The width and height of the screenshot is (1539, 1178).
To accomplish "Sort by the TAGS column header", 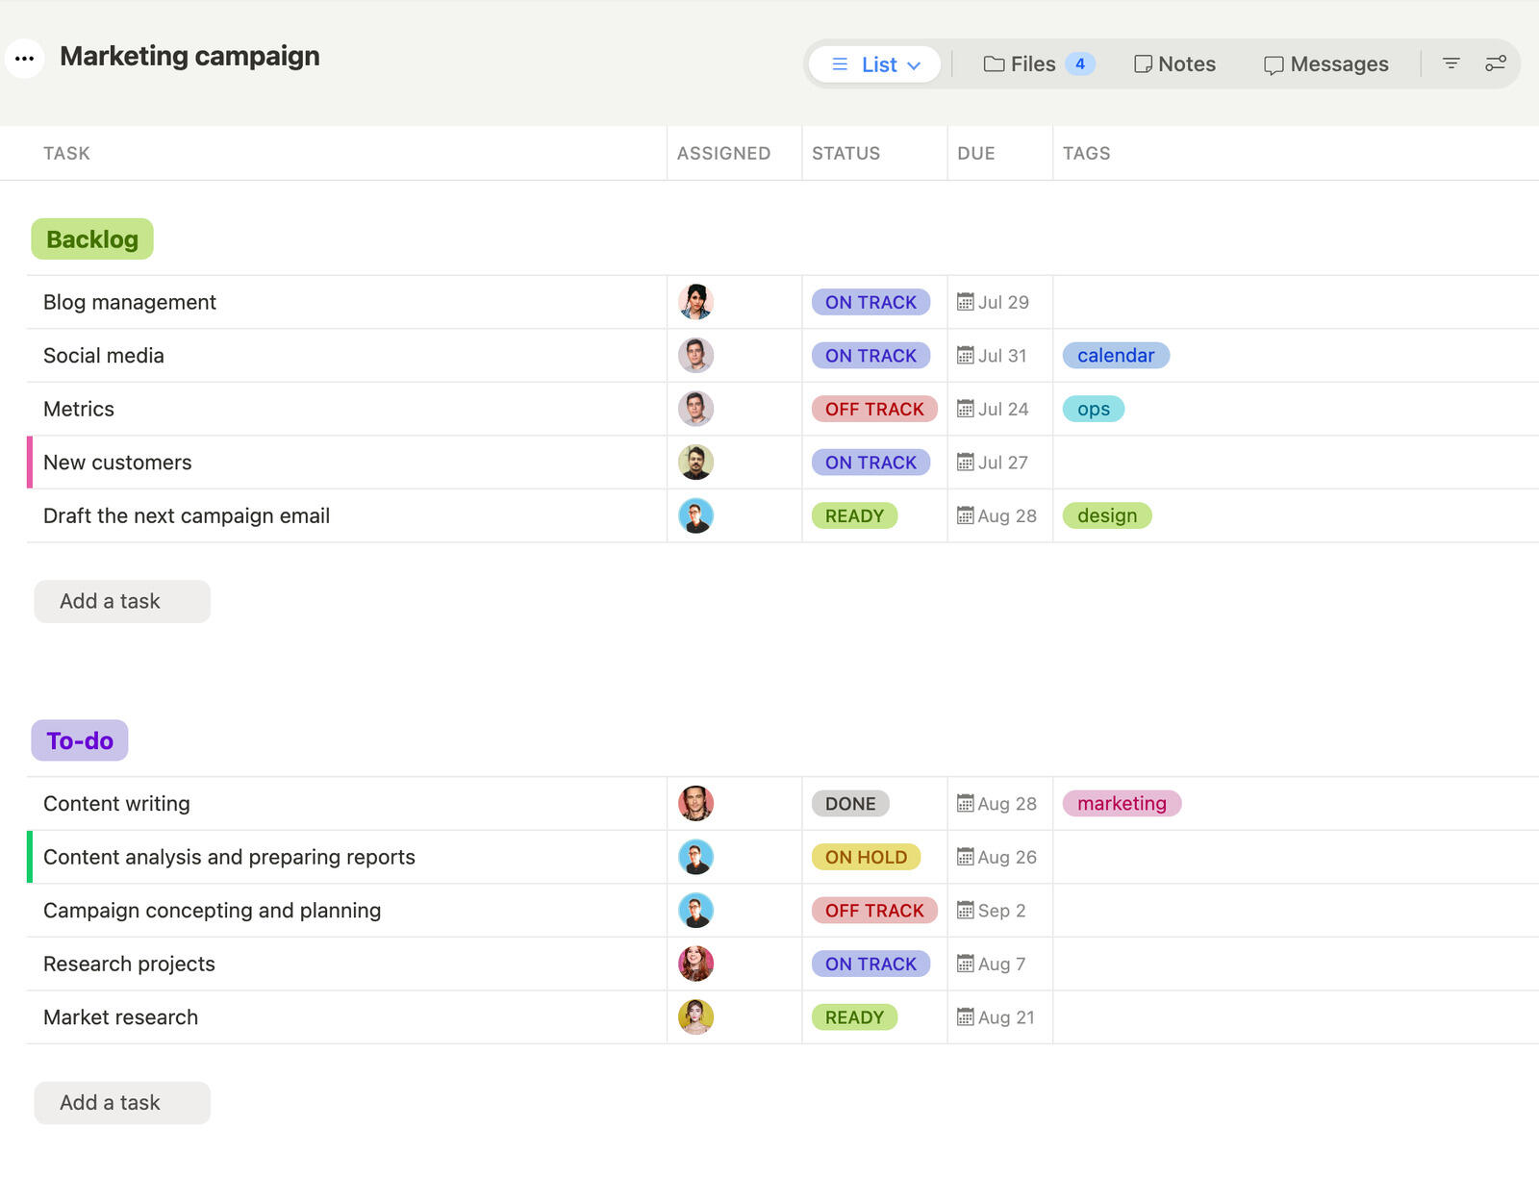I will [x=1086, y=153].
